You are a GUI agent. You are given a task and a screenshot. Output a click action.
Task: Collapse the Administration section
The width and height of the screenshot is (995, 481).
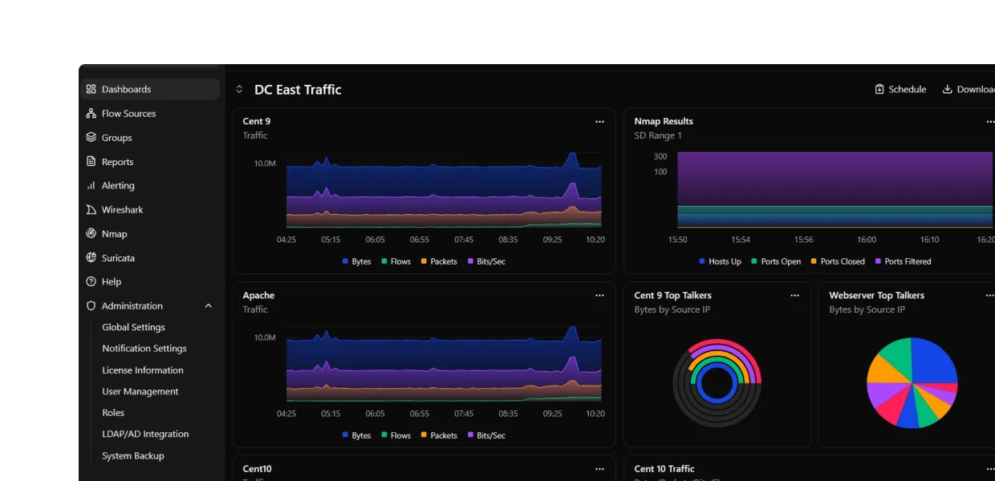coord(208,305)
